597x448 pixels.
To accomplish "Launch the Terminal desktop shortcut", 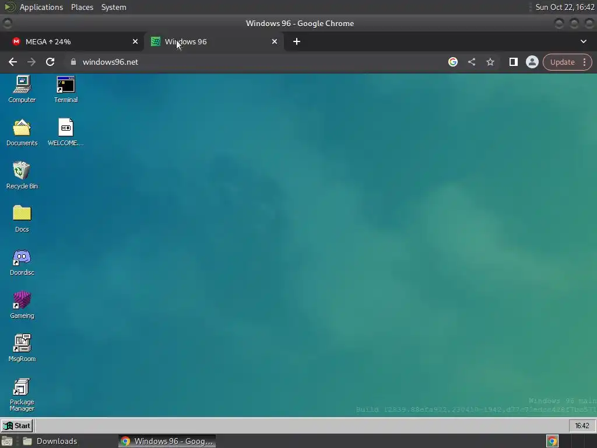I will click(x=65, y=89).
